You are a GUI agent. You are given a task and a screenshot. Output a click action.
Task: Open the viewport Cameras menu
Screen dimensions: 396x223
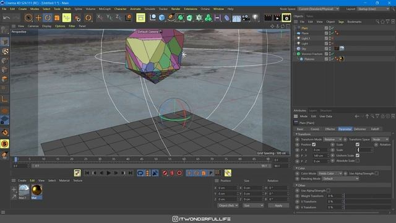click(x=33, y=26)
